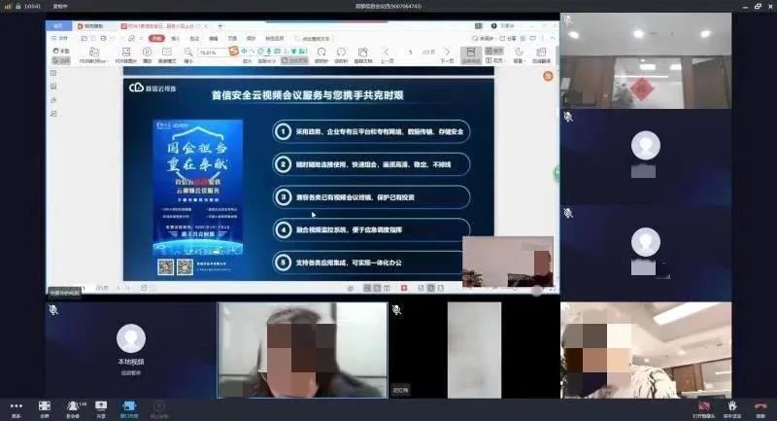Open the participants list icon
The image size is (777, 421).
point(72,406)
